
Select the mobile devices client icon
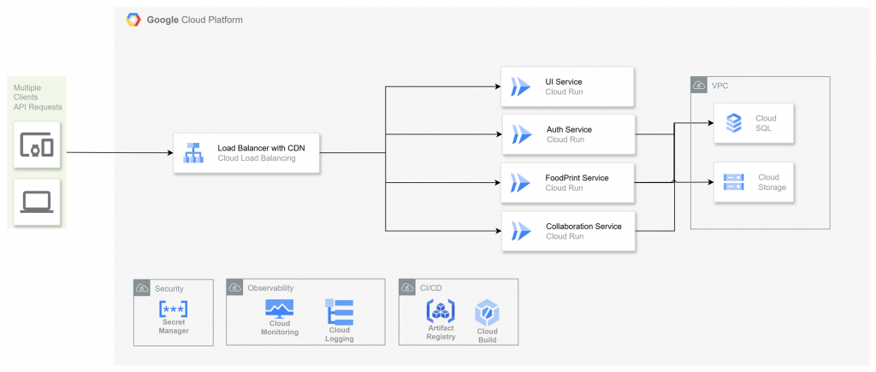tap(37, 145)
